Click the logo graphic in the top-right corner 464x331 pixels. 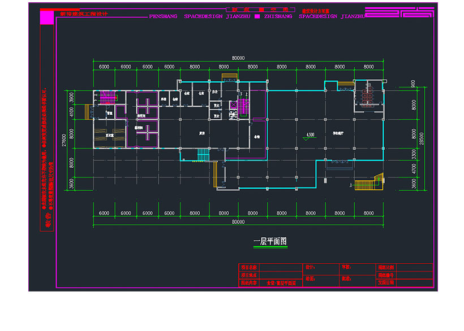(x=396, y=11)
